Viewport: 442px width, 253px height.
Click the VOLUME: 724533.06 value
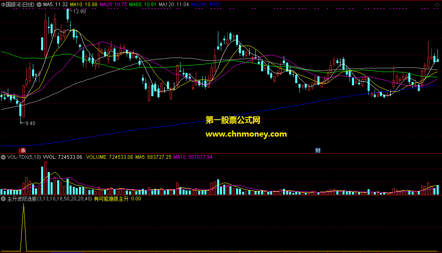tap(109, 157)
